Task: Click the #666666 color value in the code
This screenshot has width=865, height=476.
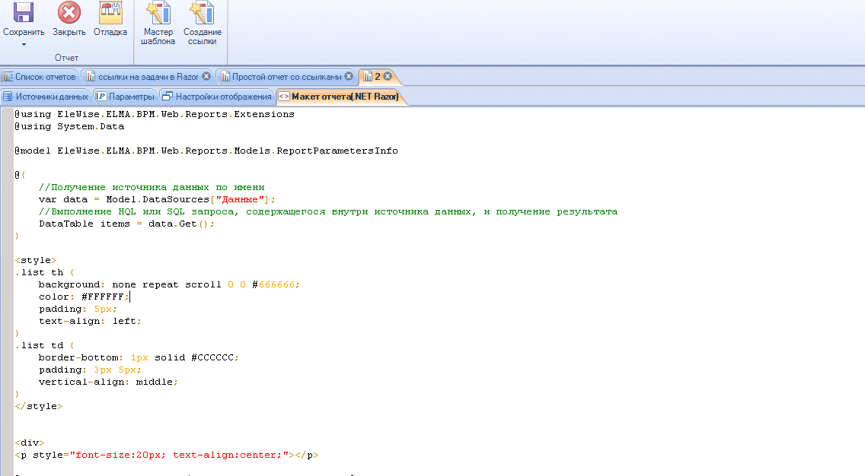Action: click(x=278, y=284)
